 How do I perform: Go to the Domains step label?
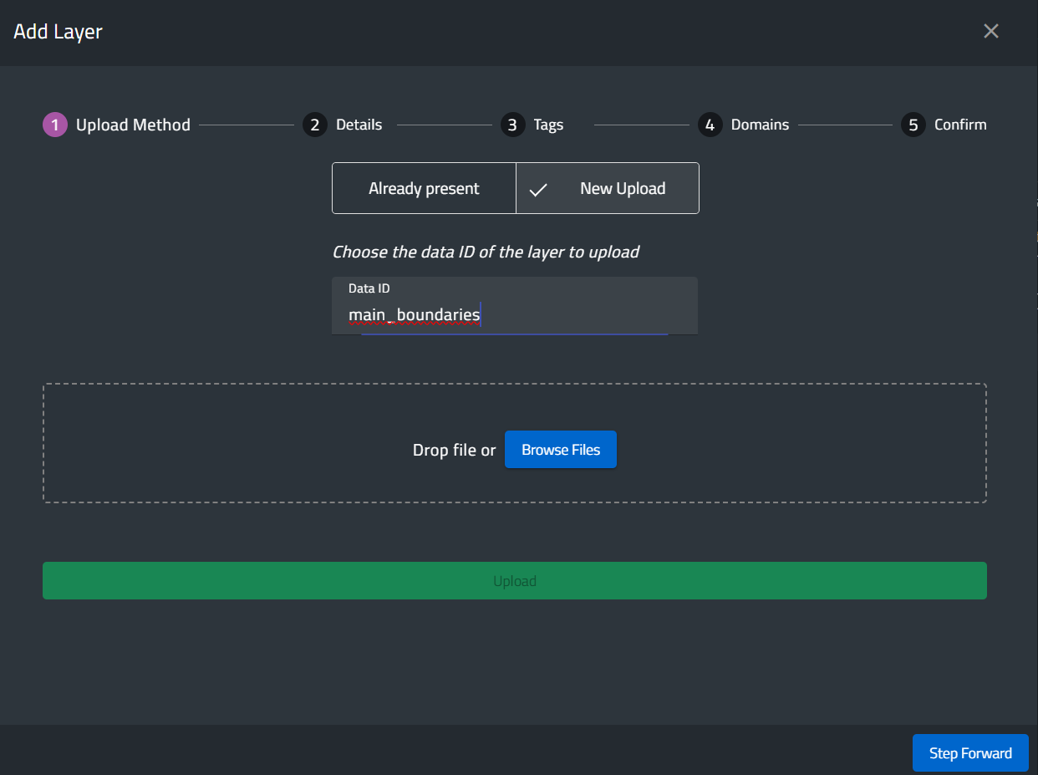[x=760, y=125]
